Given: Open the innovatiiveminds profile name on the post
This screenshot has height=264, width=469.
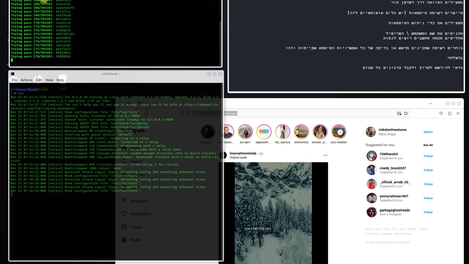Looking at the screenshot, I should coord(243,153).
